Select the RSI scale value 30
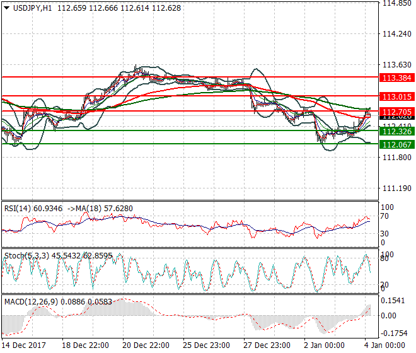Viewport: 416px width, 353px height. click(x=384, y=234)
